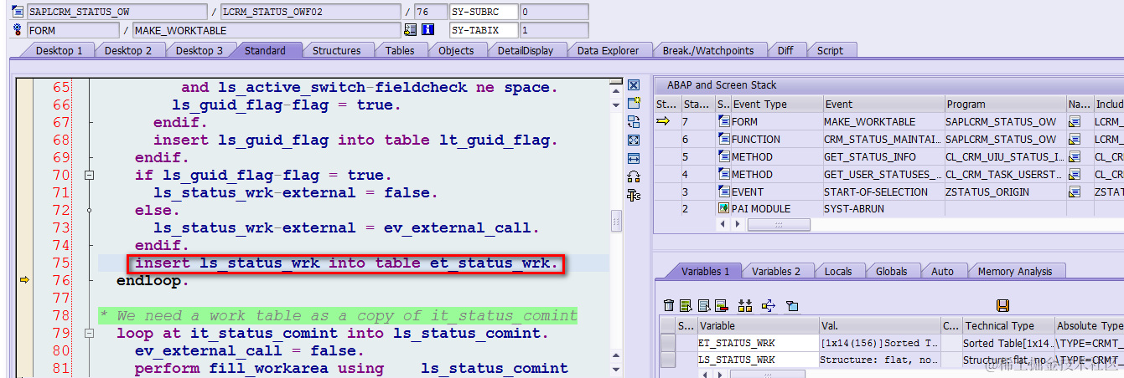1124x378 pixels.
Task: Click the right arrow of the stack's horizontal scrollbar
Action: tap(738, 225)
